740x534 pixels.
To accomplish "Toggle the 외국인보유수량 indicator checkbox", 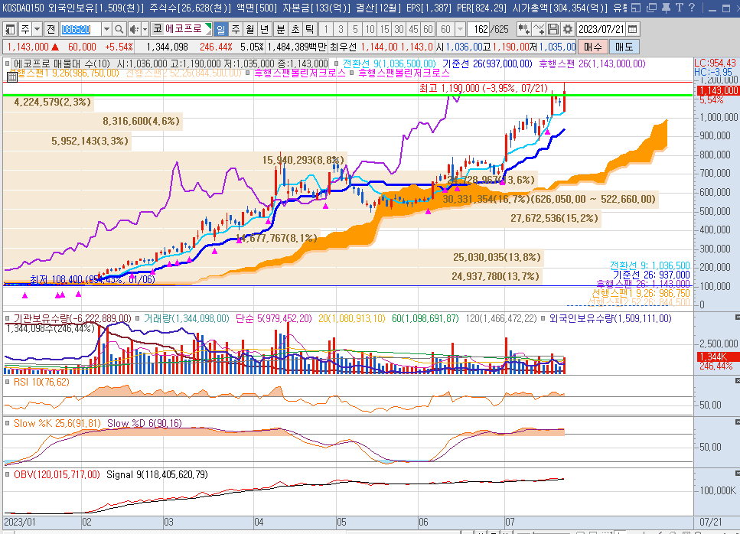I will pyautogui.click(x=543, y=318).
